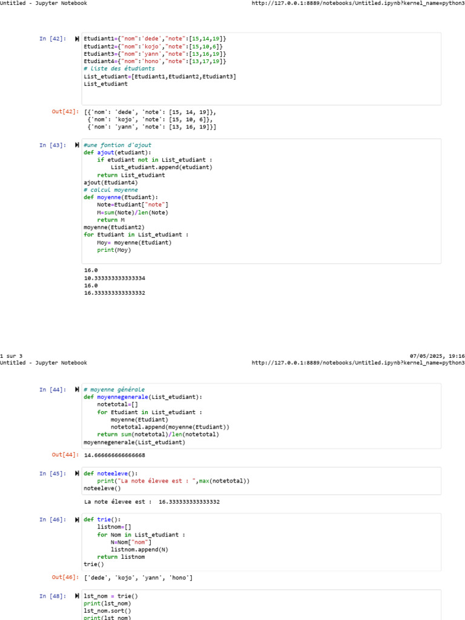This screenshot has height=620, width=465.
Task: Click the print(Moy) line
Action: tap(114, 250)
